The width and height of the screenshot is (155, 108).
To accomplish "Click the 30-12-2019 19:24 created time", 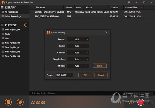I will (132, 16).
